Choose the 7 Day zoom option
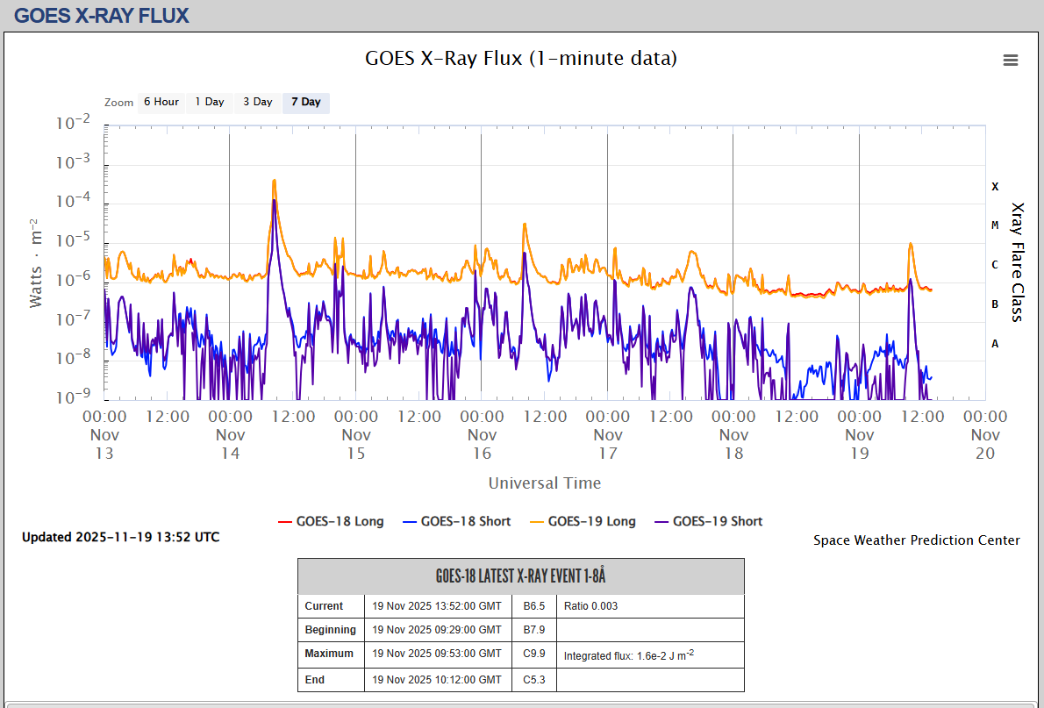Viewport: 1044px width, 708px height. [x=306, y=102]
